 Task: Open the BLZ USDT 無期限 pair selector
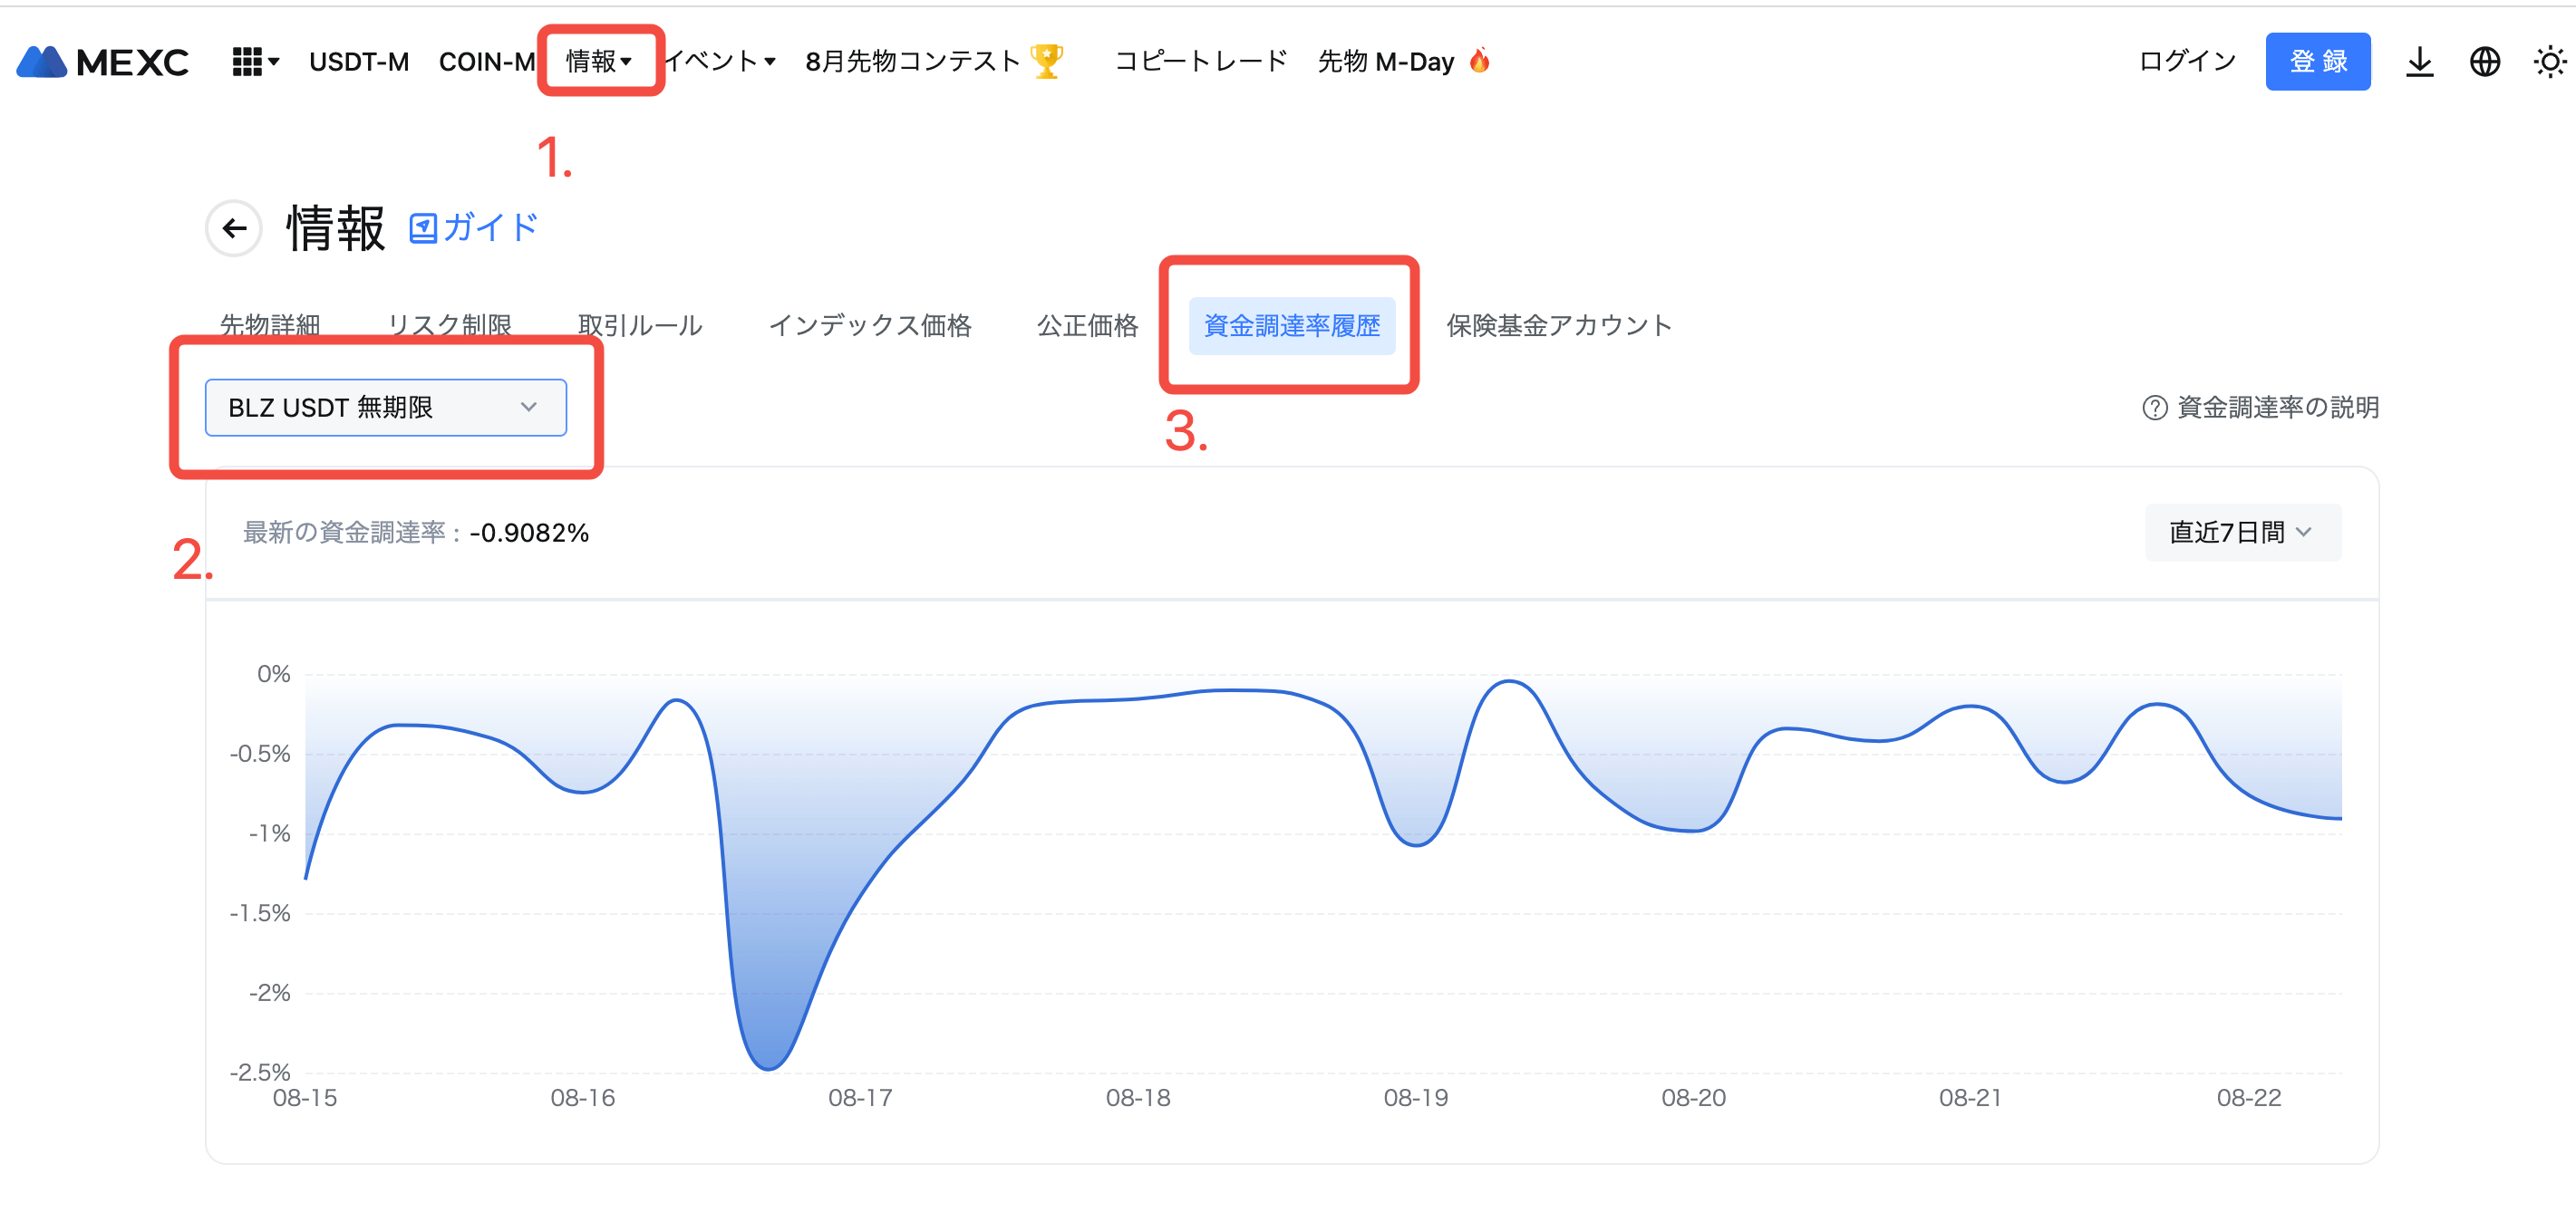coord(385,408)
